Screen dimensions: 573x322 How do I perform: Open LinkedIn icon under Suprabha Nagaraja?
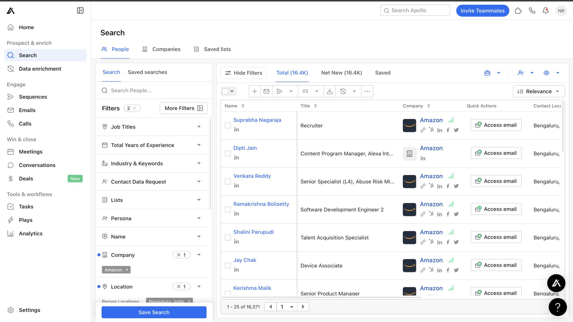(x=236, y=130)
